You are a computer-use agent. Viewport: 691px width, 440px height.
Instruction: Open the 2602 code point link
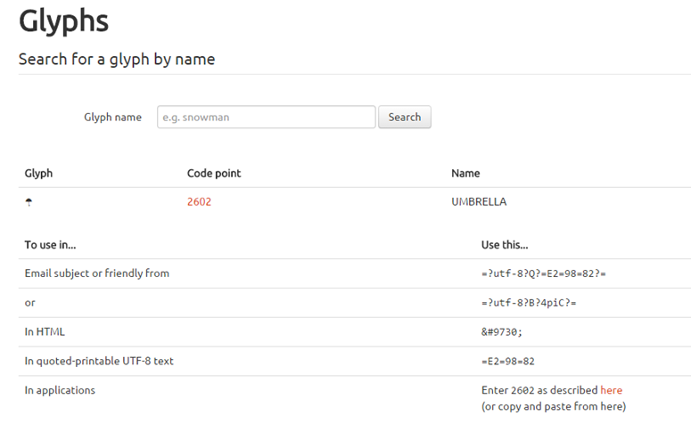click(x=199, y=201)
